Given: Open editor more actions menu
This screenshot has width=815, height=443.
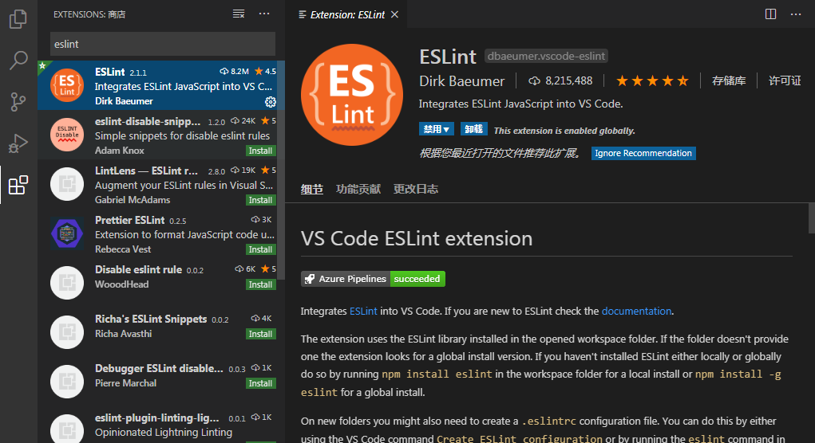Looking at the screenshot, I should tap(796, 14).
